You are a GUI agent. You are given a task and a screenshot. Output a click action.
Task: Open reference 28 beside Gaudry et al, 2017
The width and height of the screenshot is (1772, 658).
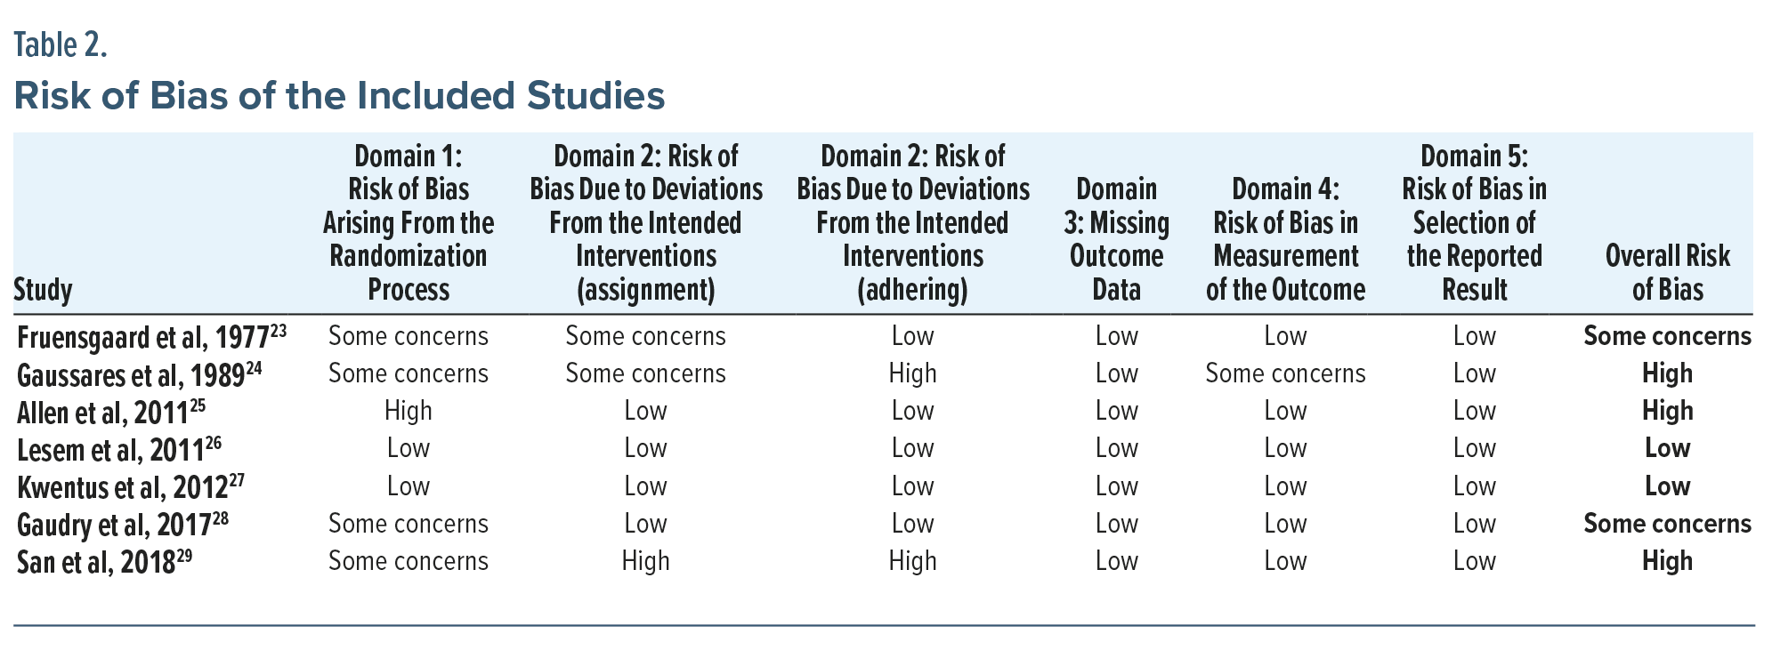tap(221, 517)
